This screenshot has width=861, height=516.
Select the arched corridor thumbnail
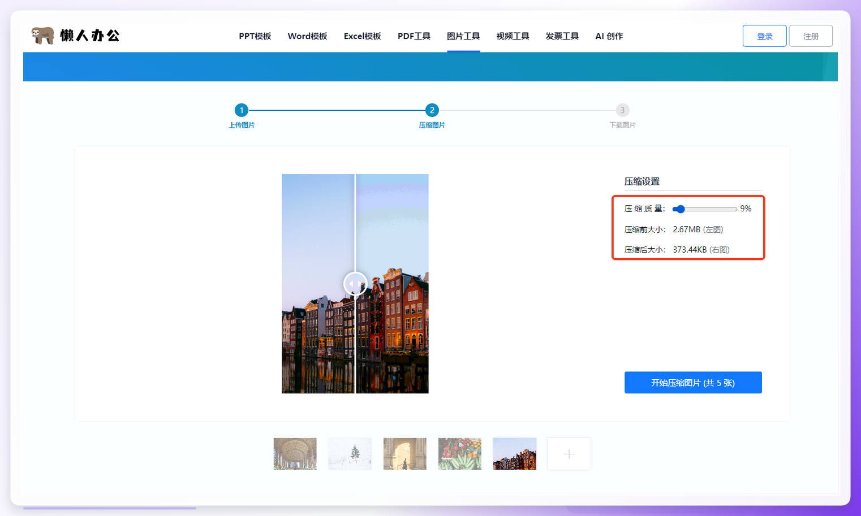[x=295, y=454]
